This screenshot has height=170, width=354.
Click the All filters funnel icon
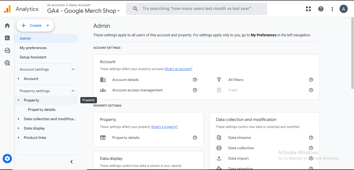(x=219, y=80)
